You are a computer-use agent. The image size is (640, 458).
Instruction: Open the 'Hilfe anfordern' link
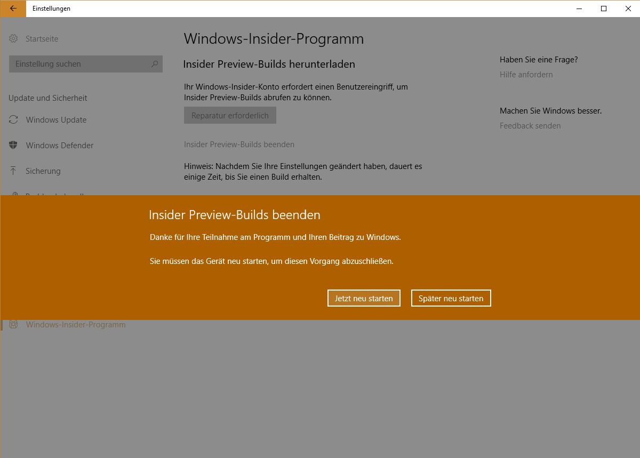(x=526, y=75)
